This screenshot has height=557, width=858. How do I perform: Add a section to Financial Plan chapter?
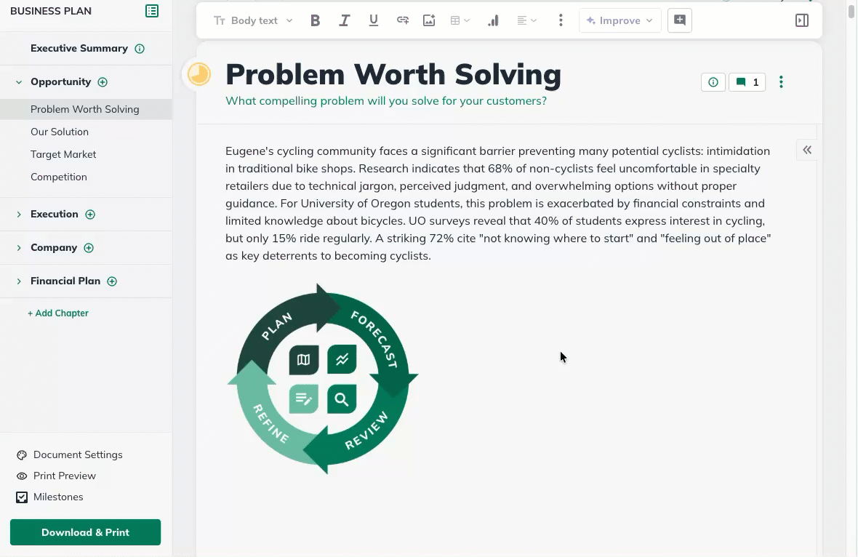(x=112, y=281)
